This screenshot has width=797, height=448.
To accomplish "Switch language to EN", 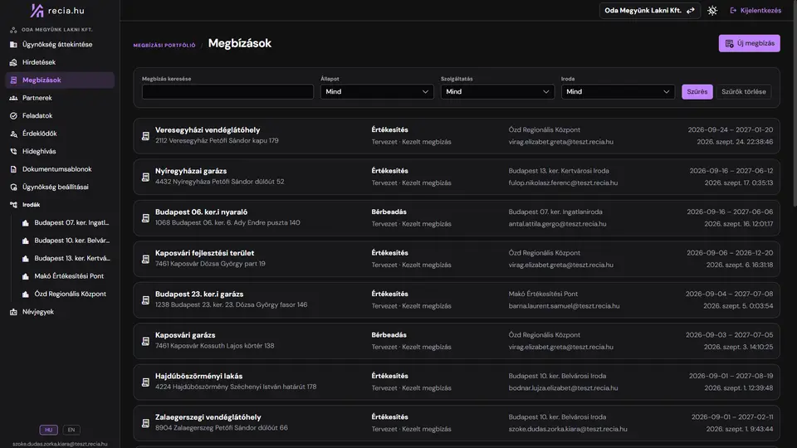I will 71,430.
